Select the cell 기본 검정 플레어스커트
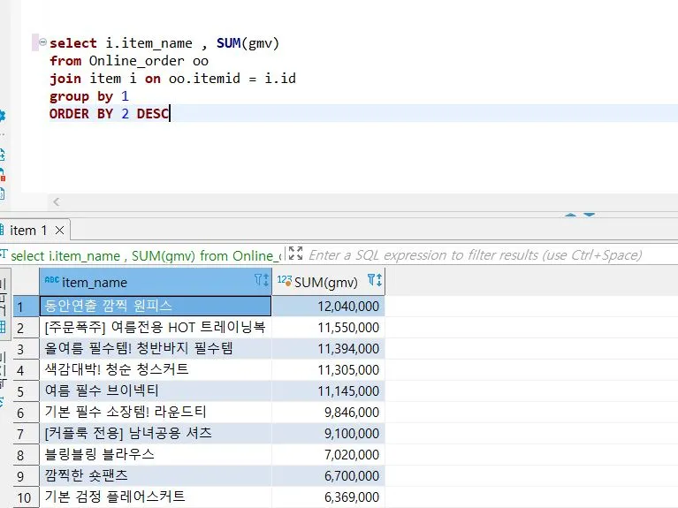This screenshot has width=678, height=508. (x=156, y=497)
